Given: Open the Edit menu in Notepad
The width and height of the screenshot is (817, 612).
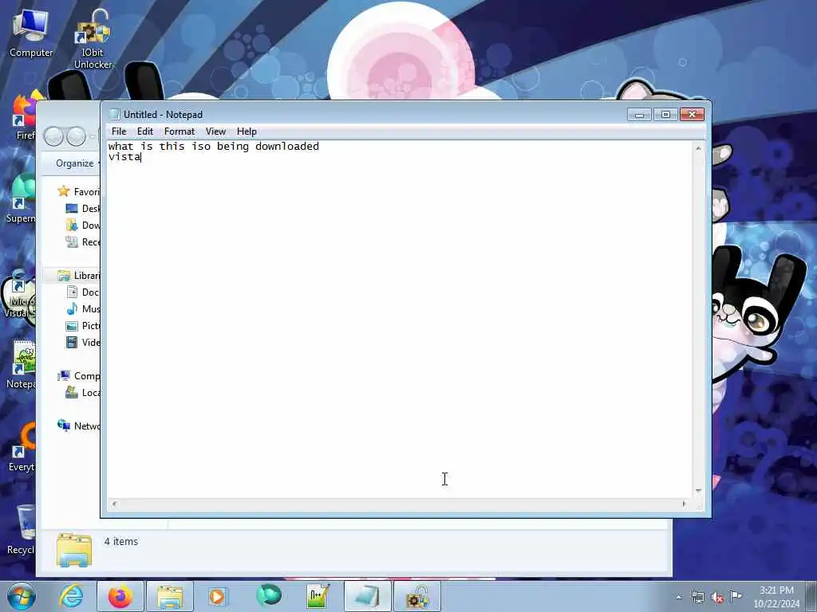Looking at the screenshot, I should click(145, 131).
